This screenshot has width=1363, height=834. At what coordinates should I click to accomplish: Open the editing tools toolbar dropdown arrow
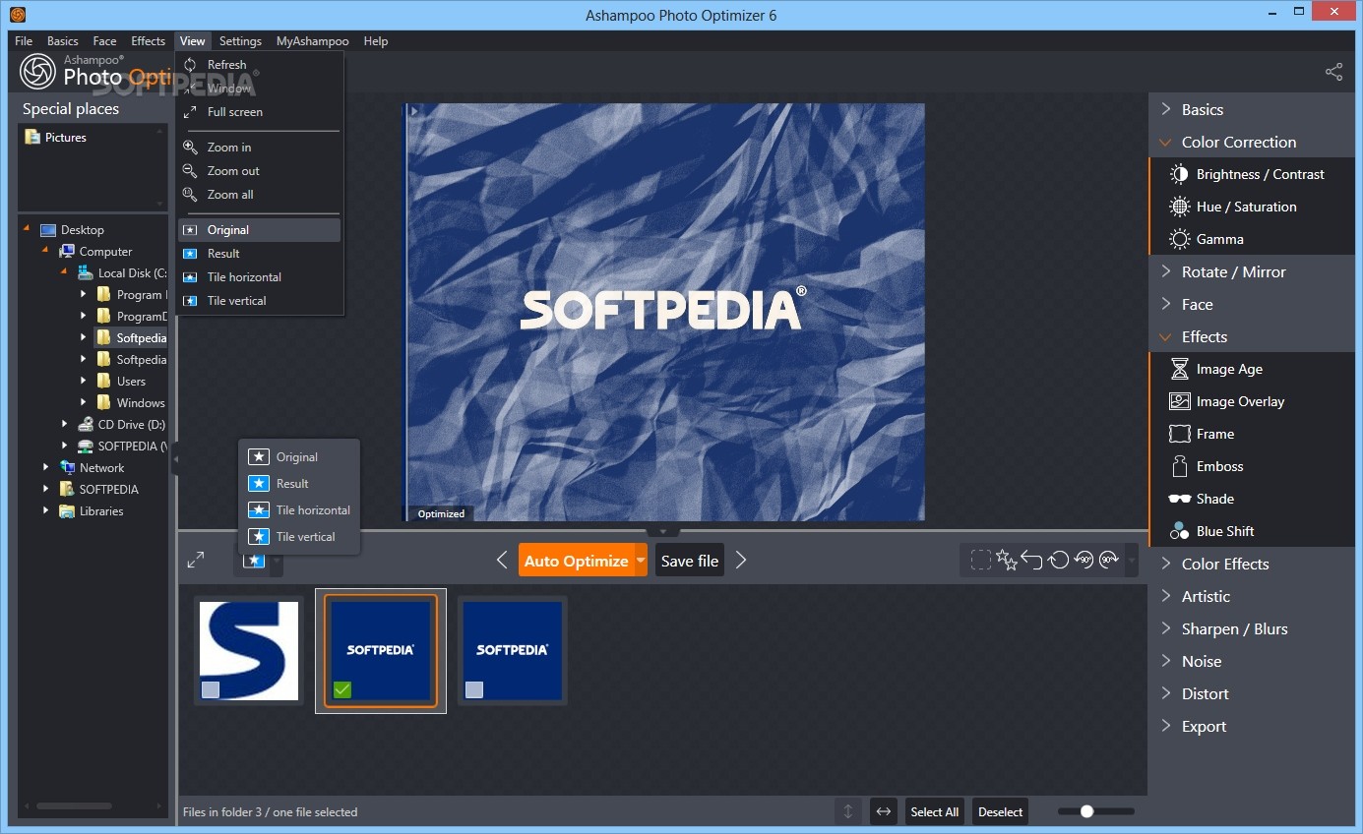[x=1132, y=561]
